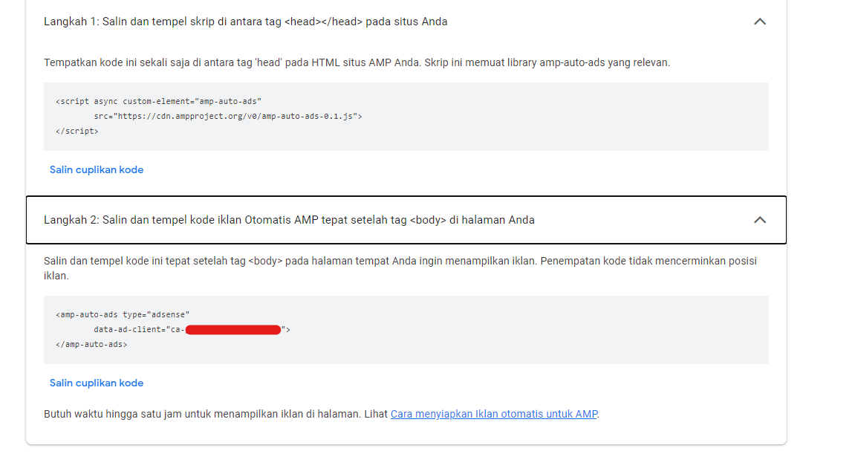The height and width of the screenshot is (454, 852).
Task: Click the closing </amp-auto-ads> code line
Action: coord(91,344)
